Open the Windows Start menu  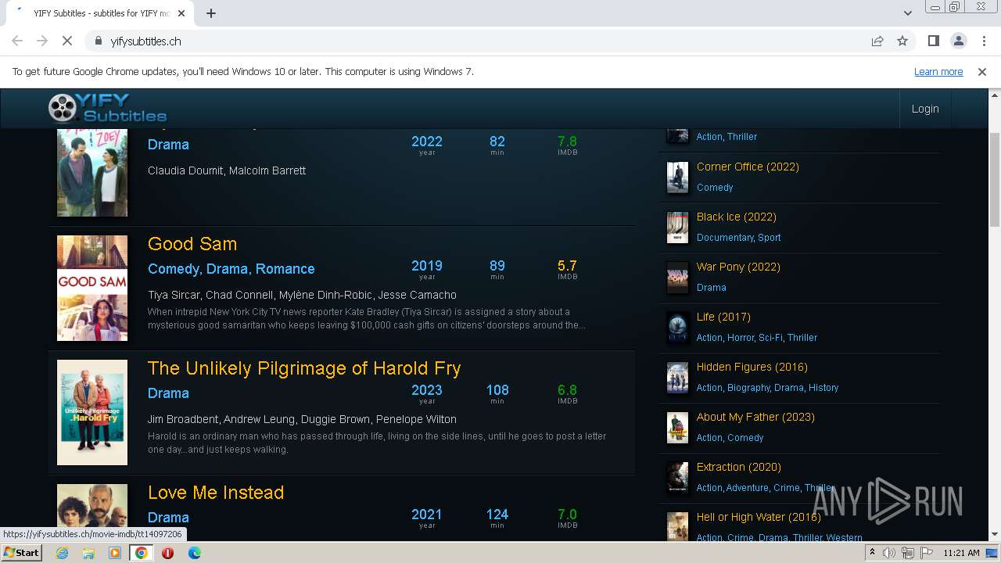pyautogui.click(x=22, y=552)
